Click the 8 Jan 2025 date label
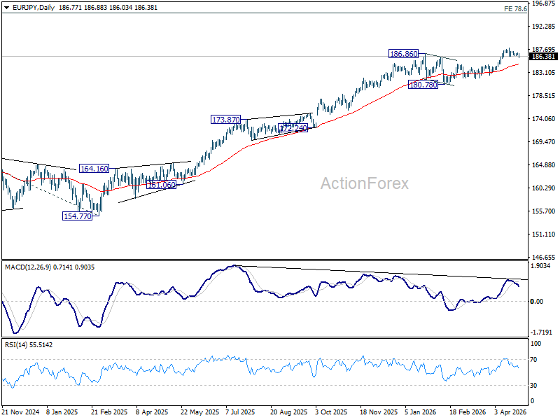The image size is (560, 420). (x=62, y=412)
